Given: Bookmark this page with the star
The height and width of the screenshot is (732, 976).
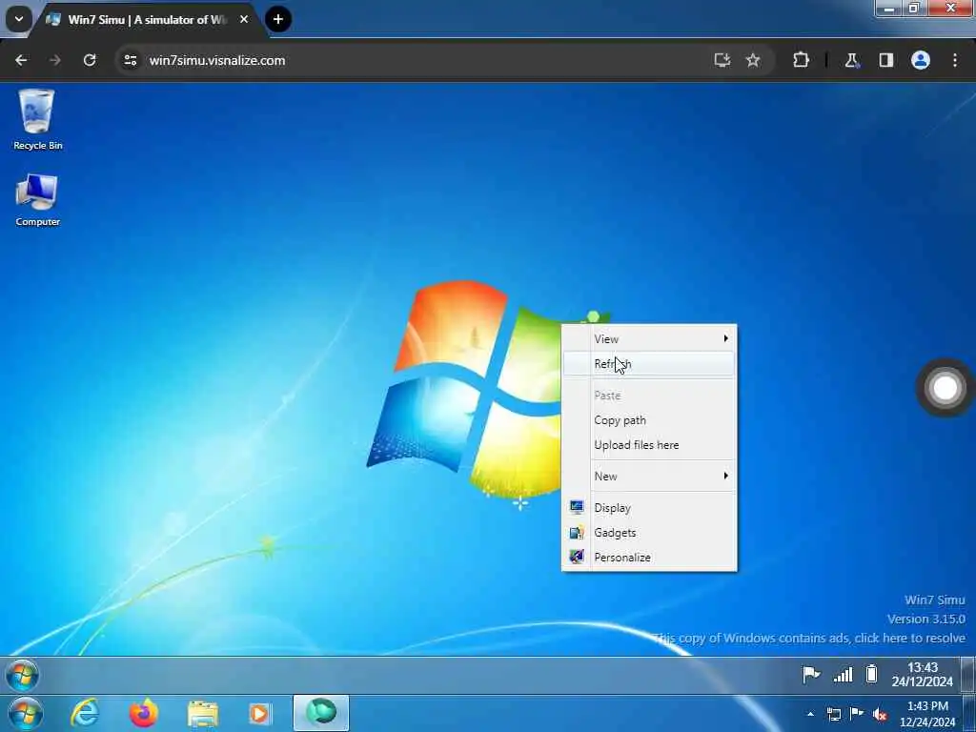Looking at the screenshot, I should pos(753,60).
